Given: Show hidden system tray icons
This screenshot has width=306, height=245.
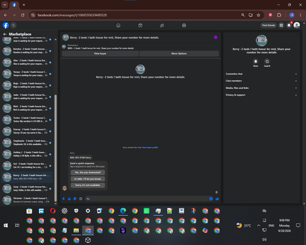Looking at the screenshot, I should (258, 225).
